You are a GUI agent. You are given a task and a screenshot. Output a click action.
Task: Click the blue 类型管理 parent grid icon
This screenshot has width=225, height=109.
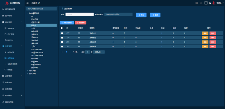(x=3, y=46)
